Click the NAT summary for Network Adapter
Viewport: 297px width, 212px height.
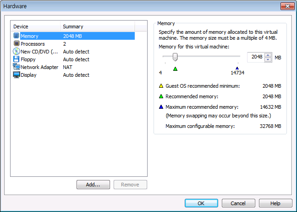(x=68, y=67)
